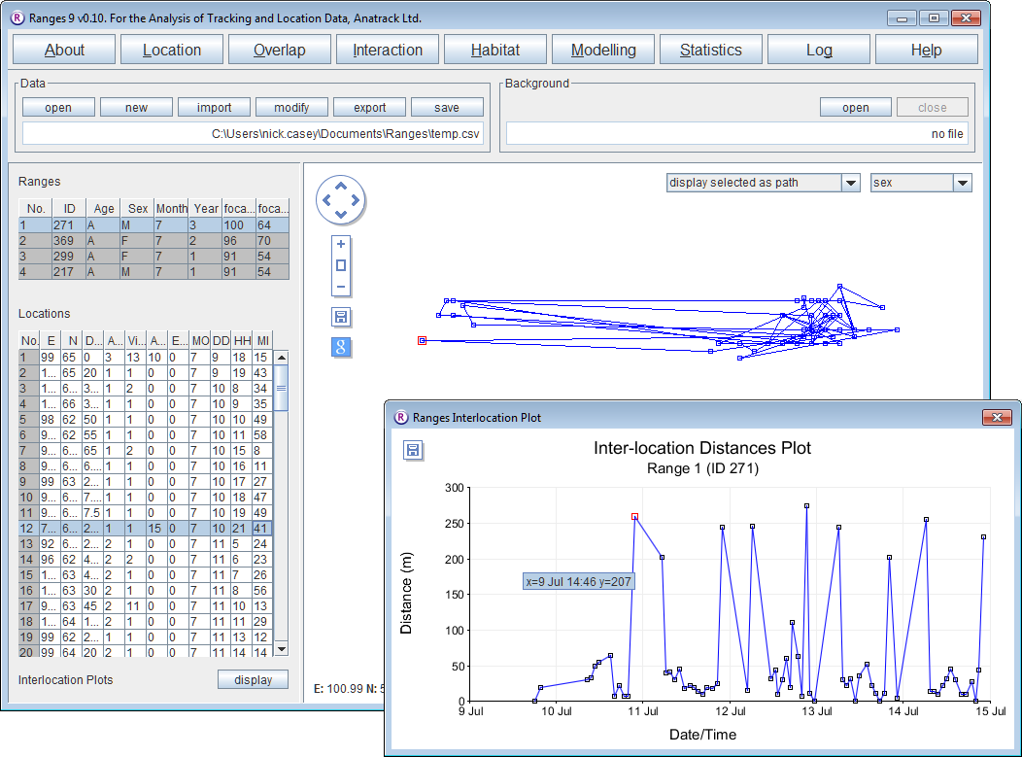
Task: Click the Background open button
Action: 855,108
